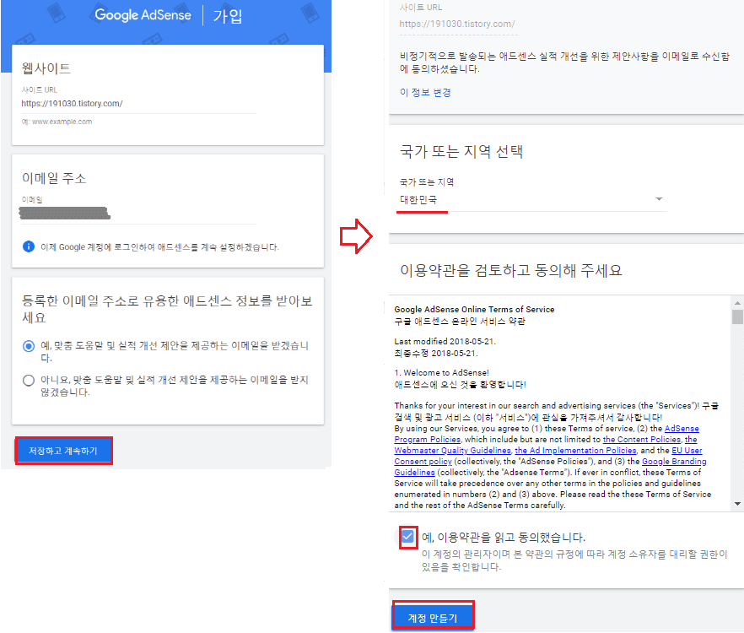The height and width of the screenshot is (633, 744).
Task: Click the selected country '대한민국'
Action: tap(418, 200)
